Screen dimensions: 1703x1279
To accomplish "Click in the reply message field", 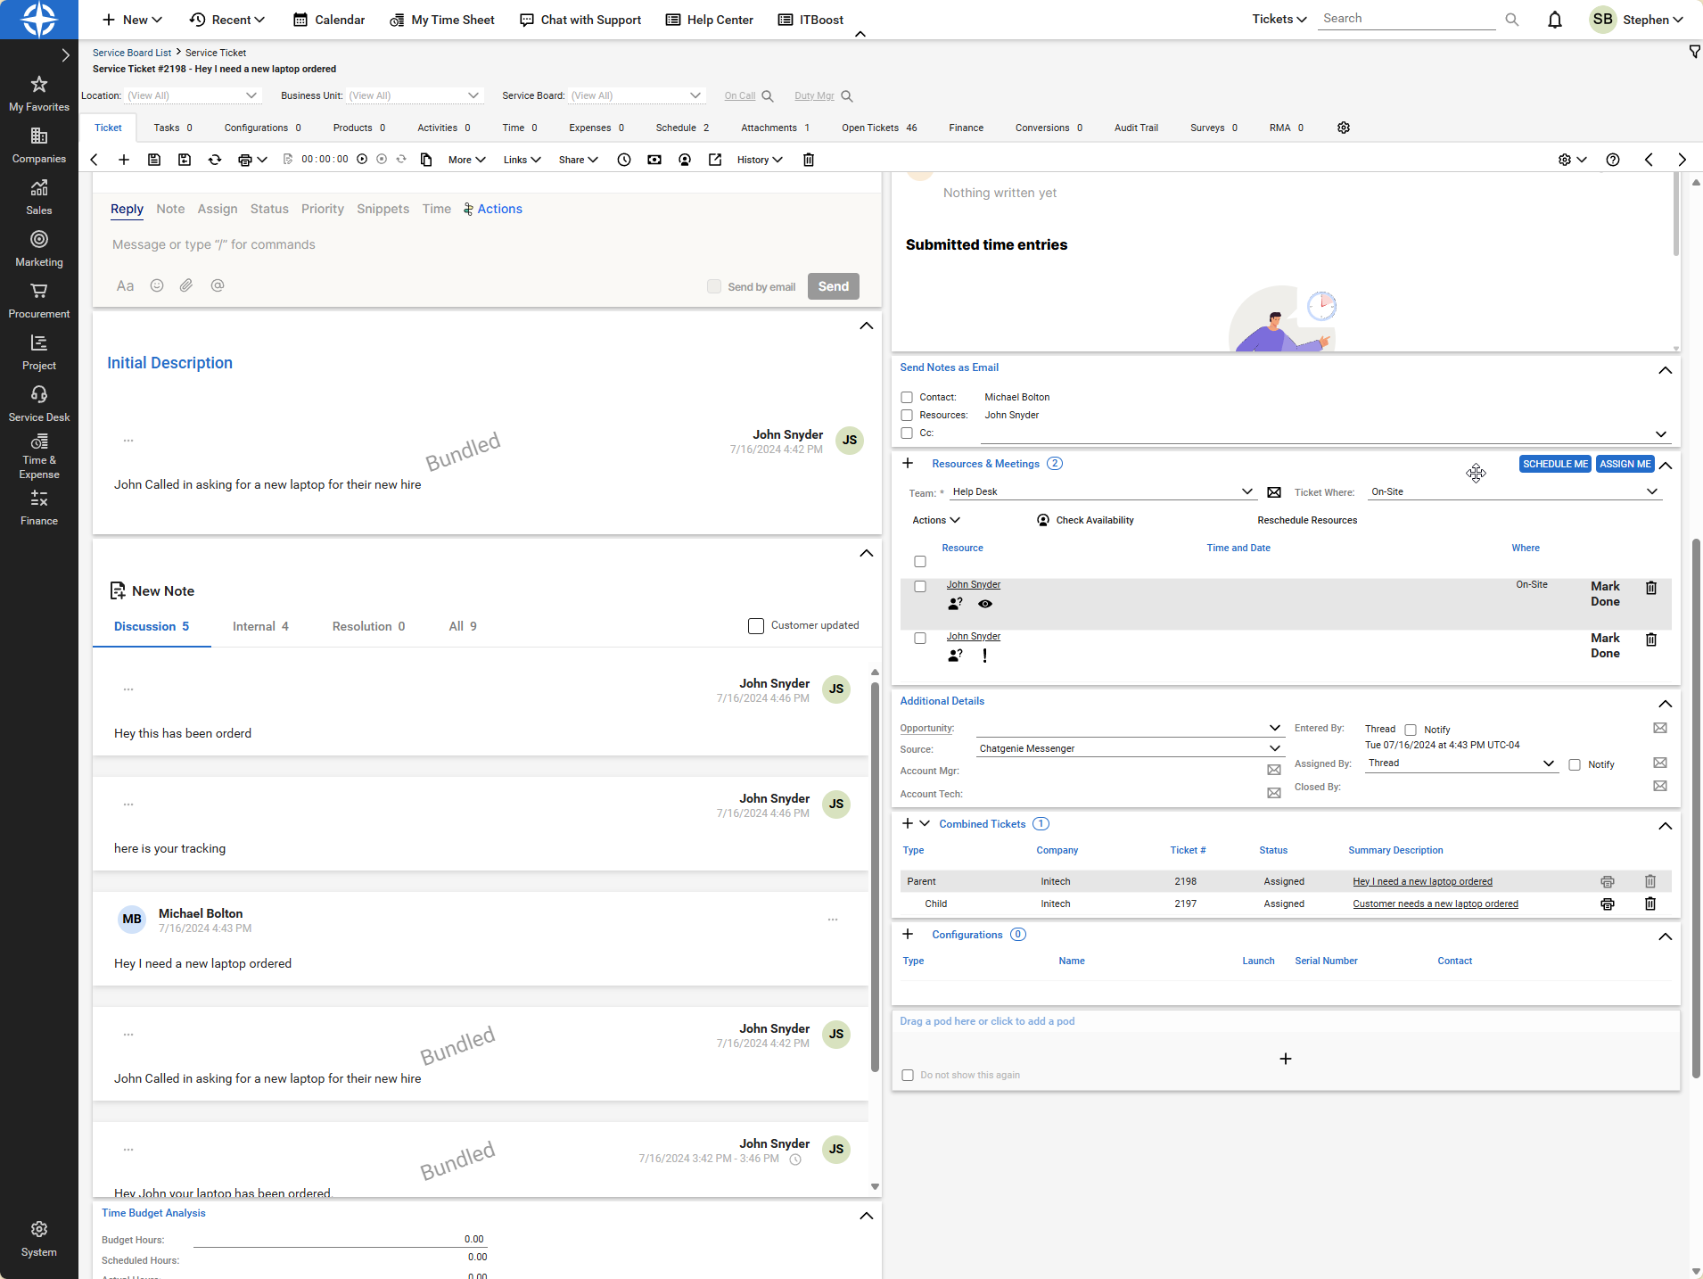I will [x=486, y=244].
